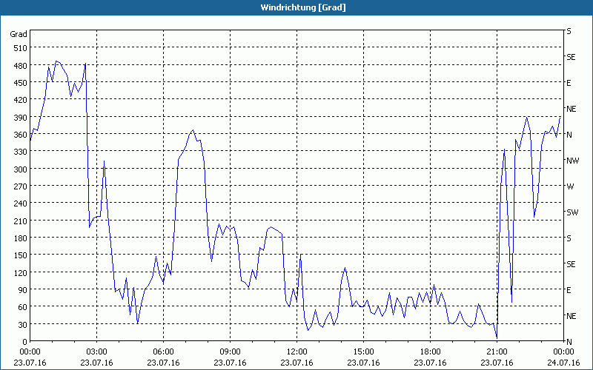This screenshot has width=593, height=370.
Task: Select the 510 value on the left axis
Action: (x=19, y=48)
